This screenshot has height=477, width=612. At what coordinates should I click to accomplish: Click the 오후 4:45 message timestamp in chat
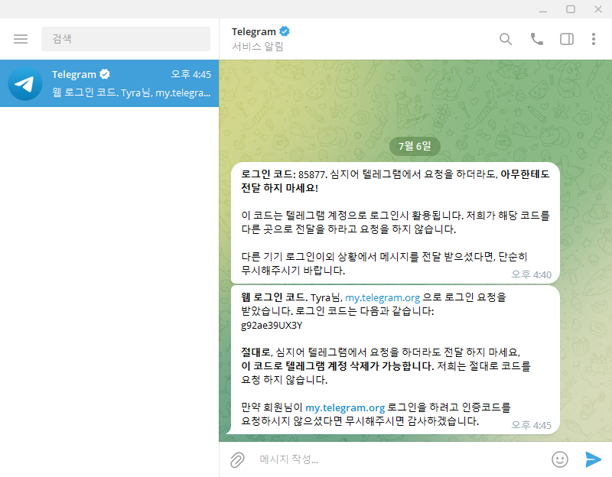pos(531,425)
